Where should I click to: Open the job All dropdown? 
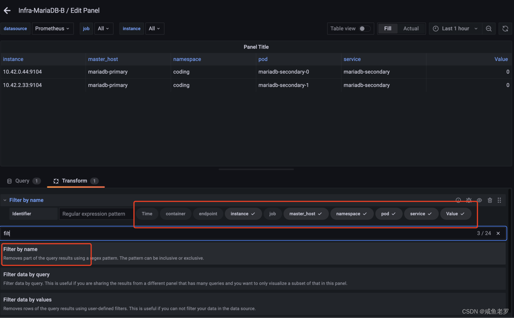click(103, 29)
